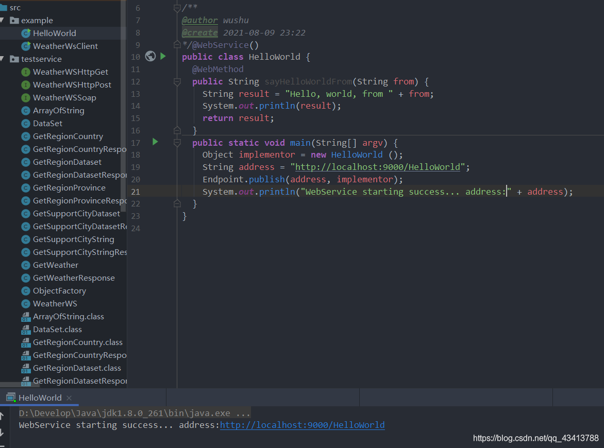Select WeatherWSSoap interface in tree
The height and width of the screenshot is (448, 604).
click(x=64, y=98)
